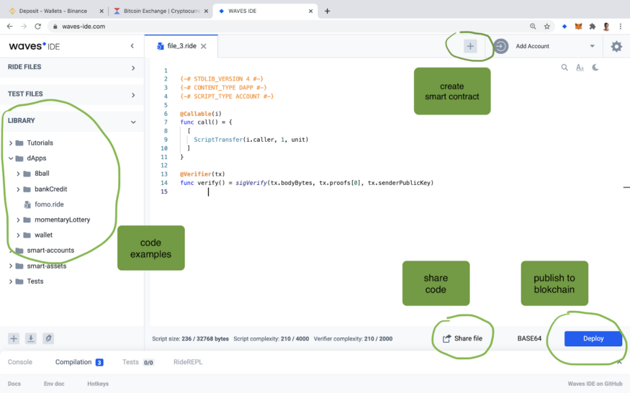Change editor font size icon
The height and width of the screenshot is (393, 630).
(580, 68)
